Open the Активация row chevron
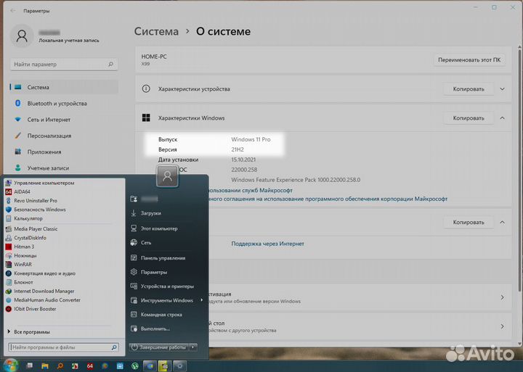523x372 pixels. 502,297
